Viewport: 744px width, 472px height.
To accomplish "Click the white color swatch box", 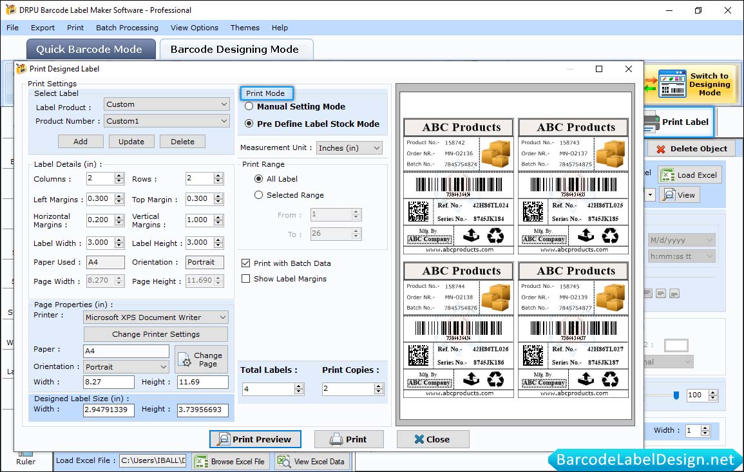I will pos(676,345).
